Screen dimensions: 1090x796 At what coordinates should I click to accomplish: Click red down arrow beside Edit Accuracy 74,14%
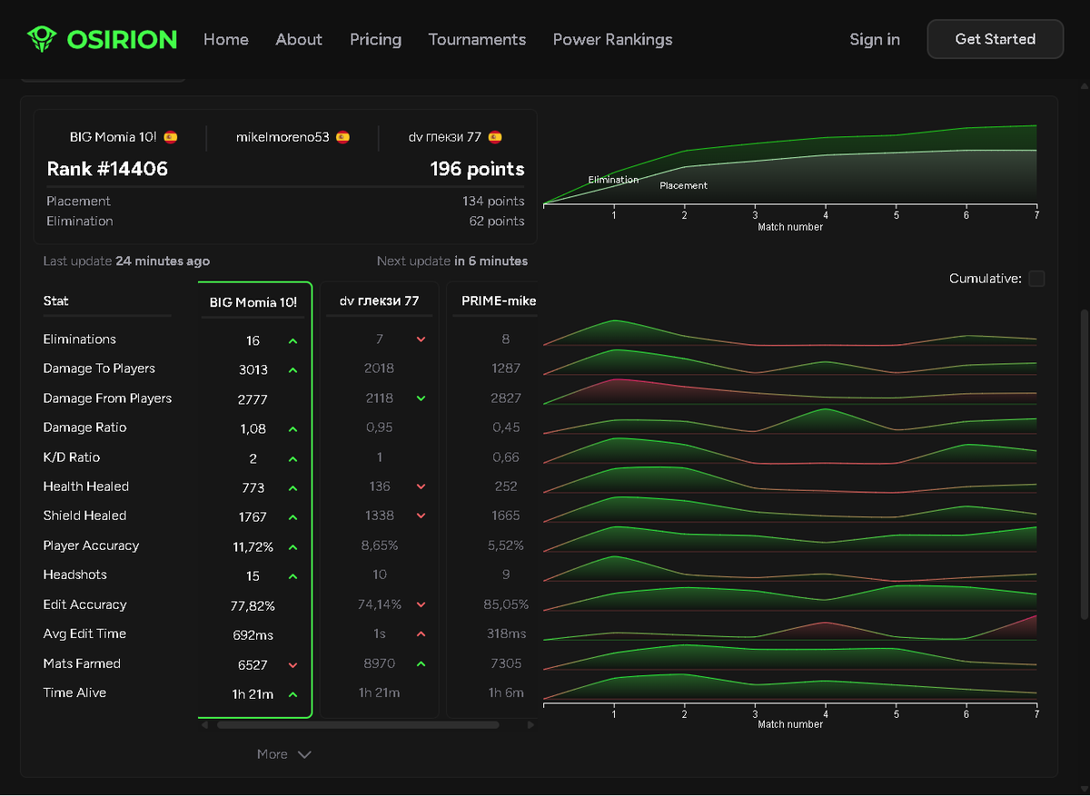click(x=421, y=604)
